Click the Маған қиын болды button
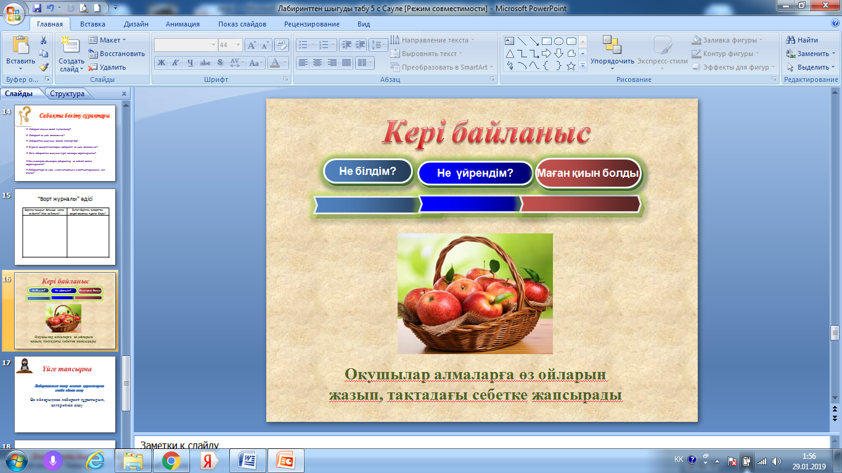Image resolution: width=842 pixels, height=473 pixels. click(588, 172)
